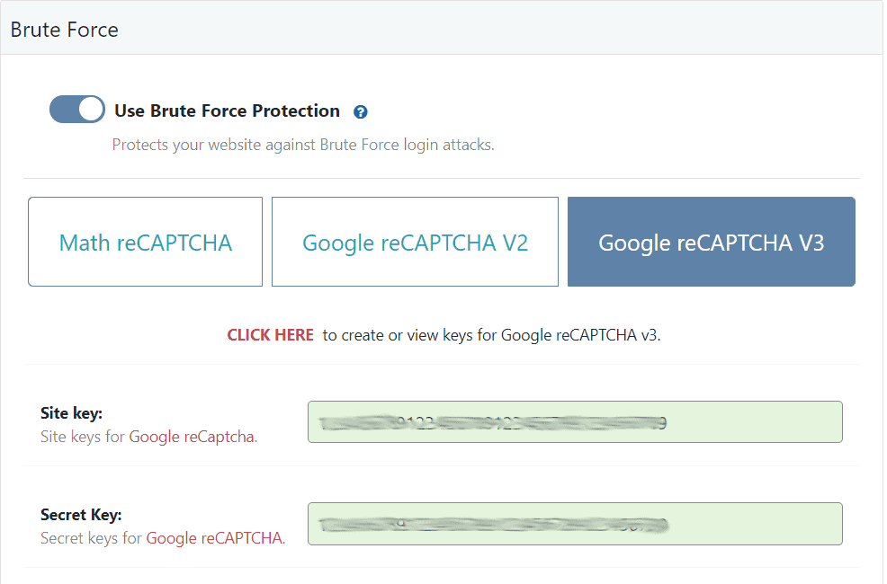Click the Brute Force section heading

pyautogui.click(x=65, y=30)
